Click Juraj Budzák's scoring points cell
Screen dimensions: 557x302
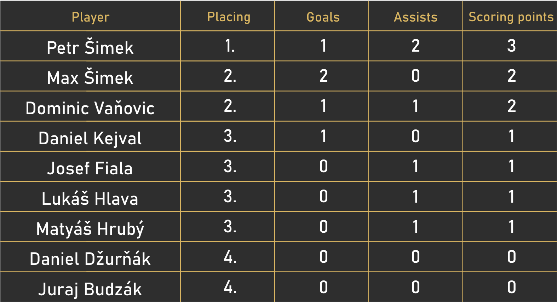[x=511, y=287]
